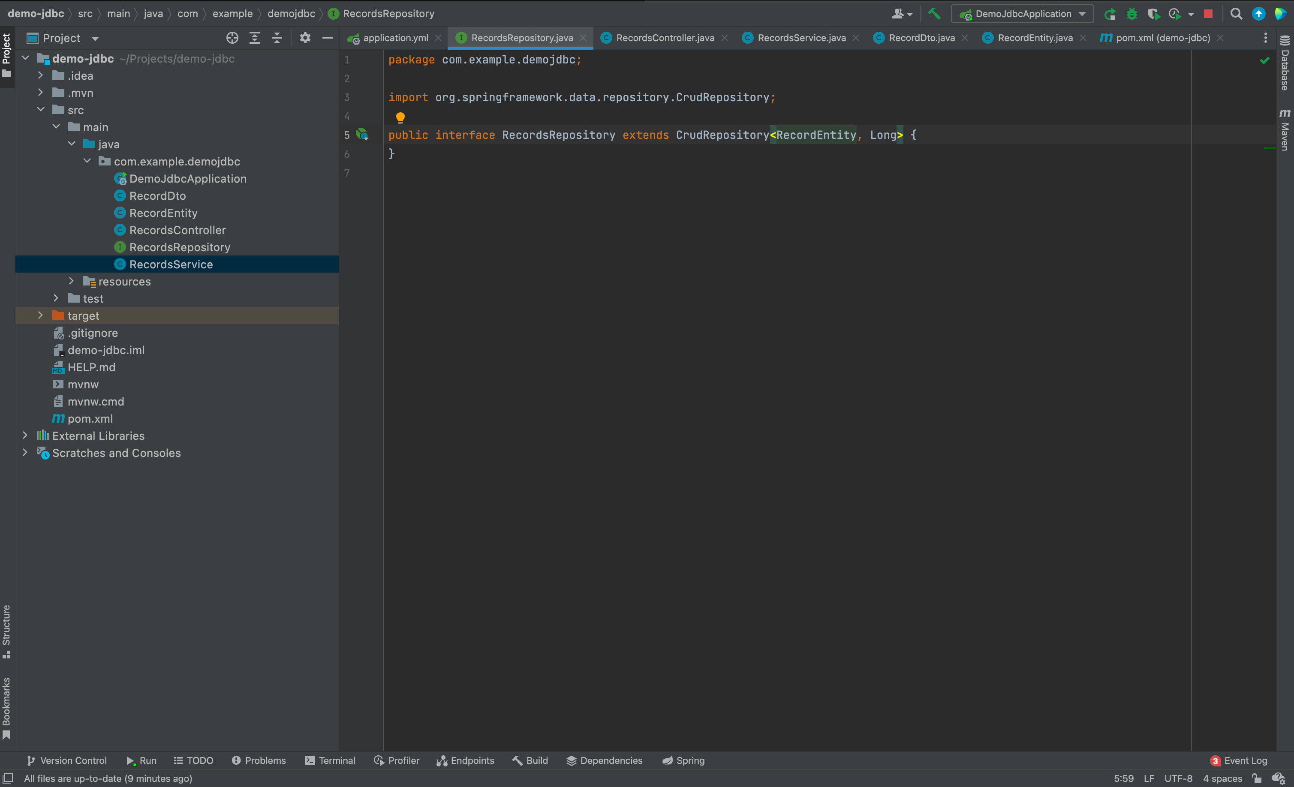Open the Problems tool window

pos(259,760)
